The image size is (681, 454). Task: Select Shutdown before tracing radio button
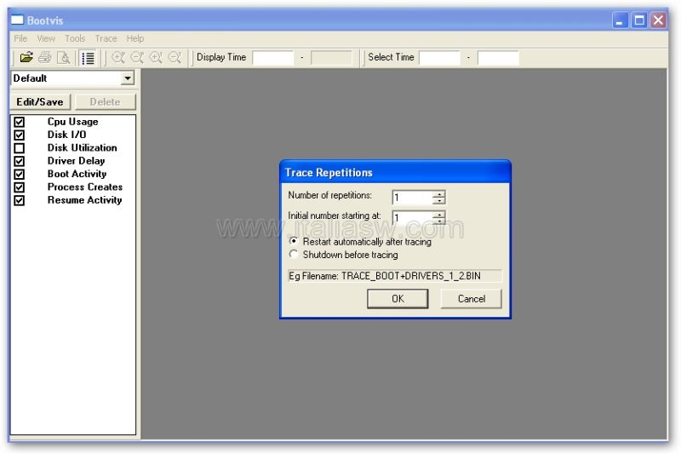coord(294,254)
